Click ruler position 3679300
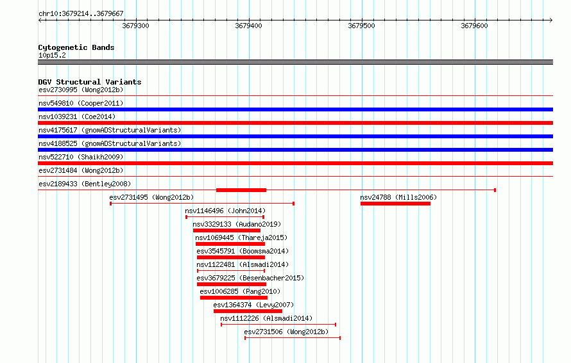Image resolution: width=571 pixels, height=363 pixels. [135, 26]
